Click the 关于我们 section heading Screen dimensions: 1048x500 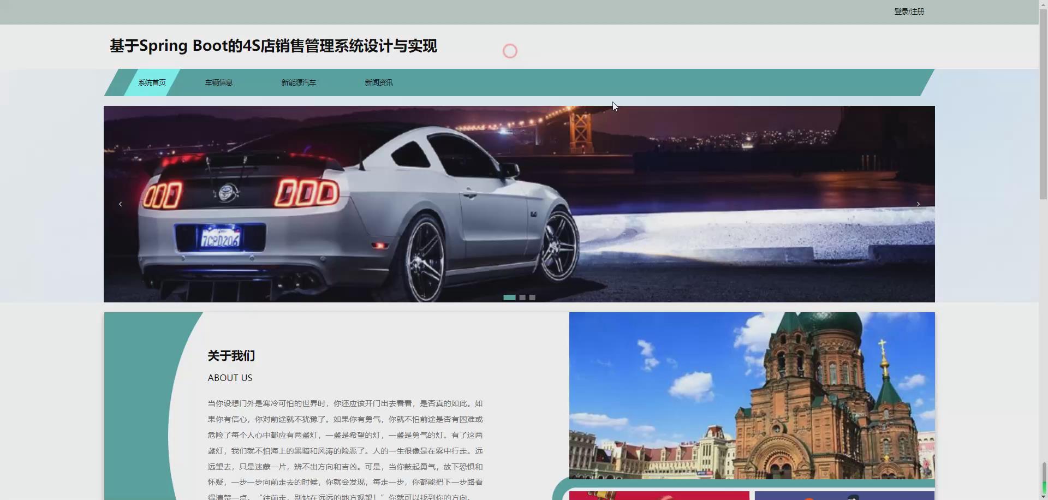230,355
